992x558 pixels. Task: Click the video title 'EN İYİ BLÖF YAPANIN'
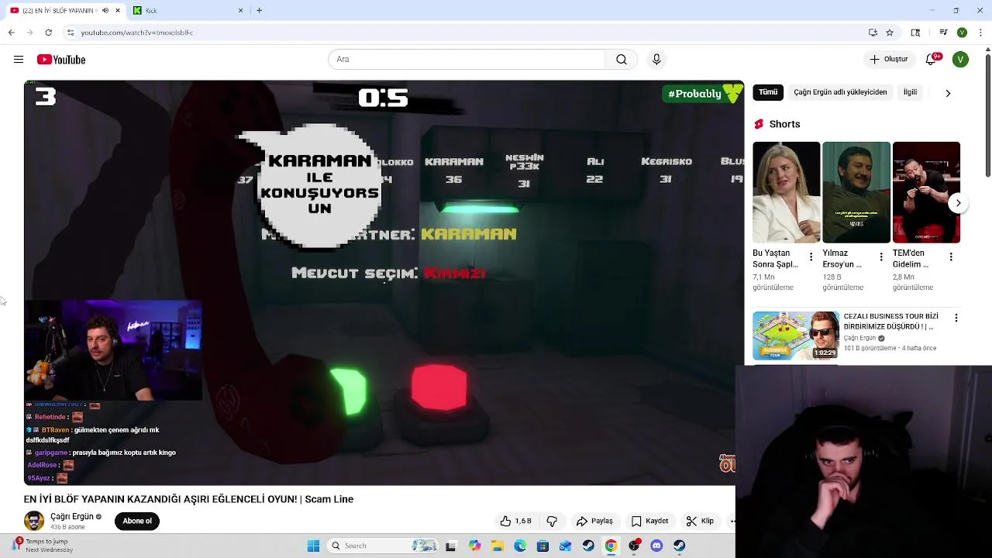tap(188, 499)
